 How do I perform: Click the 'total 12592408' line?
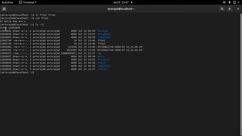10,28
